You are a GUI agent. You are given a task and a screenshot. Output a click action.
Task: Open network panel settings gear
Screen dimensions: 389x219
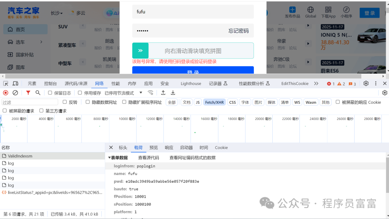click(x=385, y=93)
